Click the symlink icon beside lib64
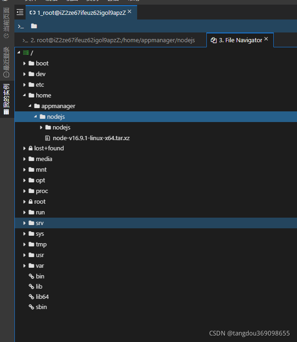The height and width of the screenshot is (342, 297). coord(31,297)
